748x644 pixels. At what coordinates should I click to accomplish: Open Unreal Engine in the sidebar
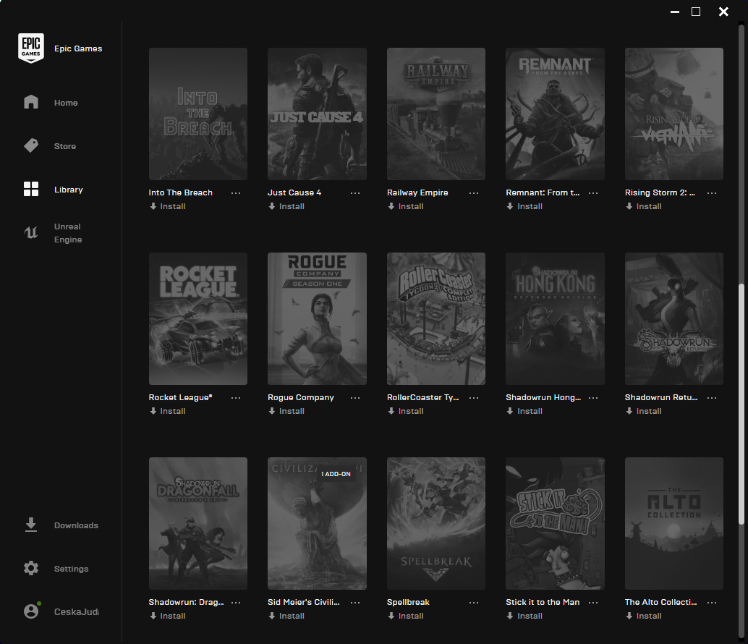point(68,233)
